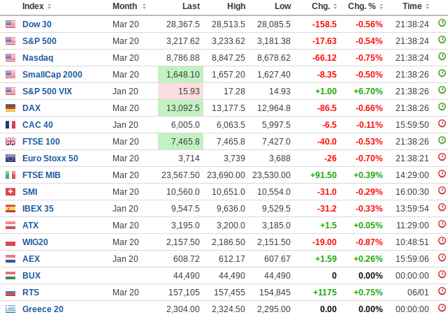This screenshot has width=448, height=317.
Task: Sort table by Index column arrows
Action: click(x=49, y=6)
